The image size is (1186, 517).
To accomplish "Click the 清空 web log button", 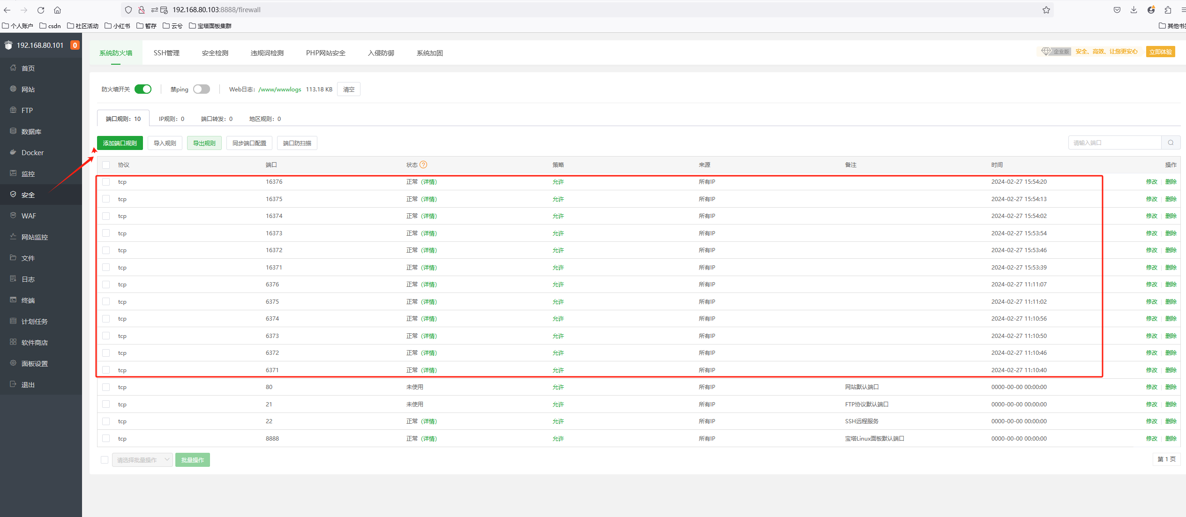I will (349, 89).
